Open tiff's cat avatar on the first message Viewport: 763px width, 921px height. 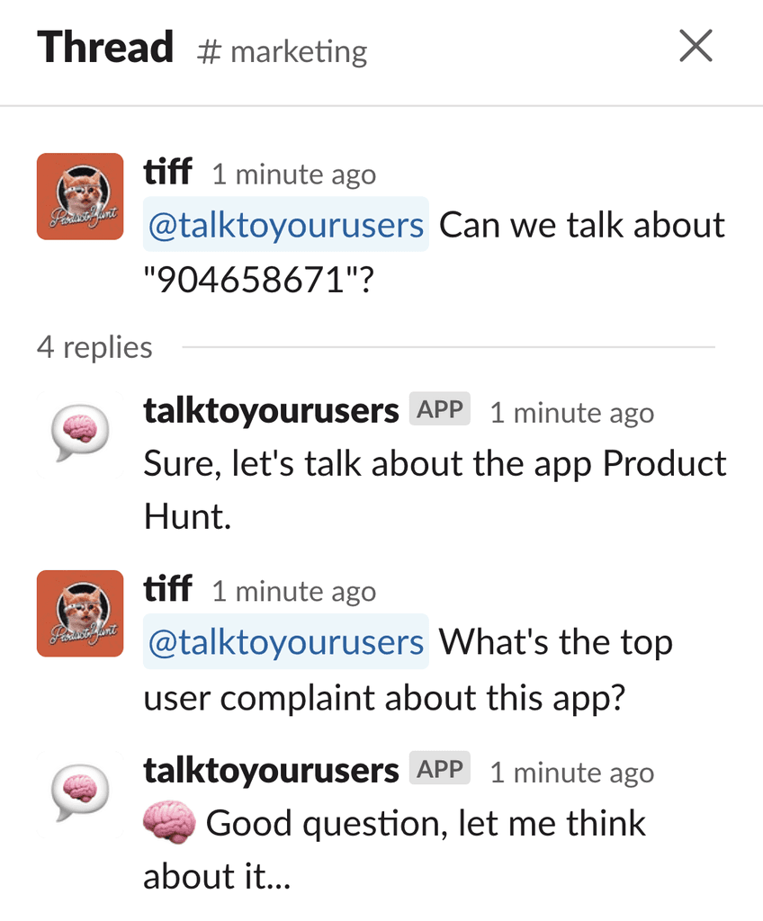tap(80, 196)
